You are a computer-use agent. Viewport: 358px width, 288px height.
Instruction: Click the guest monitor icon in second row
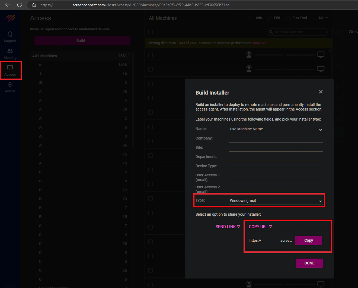click(321, 69)
